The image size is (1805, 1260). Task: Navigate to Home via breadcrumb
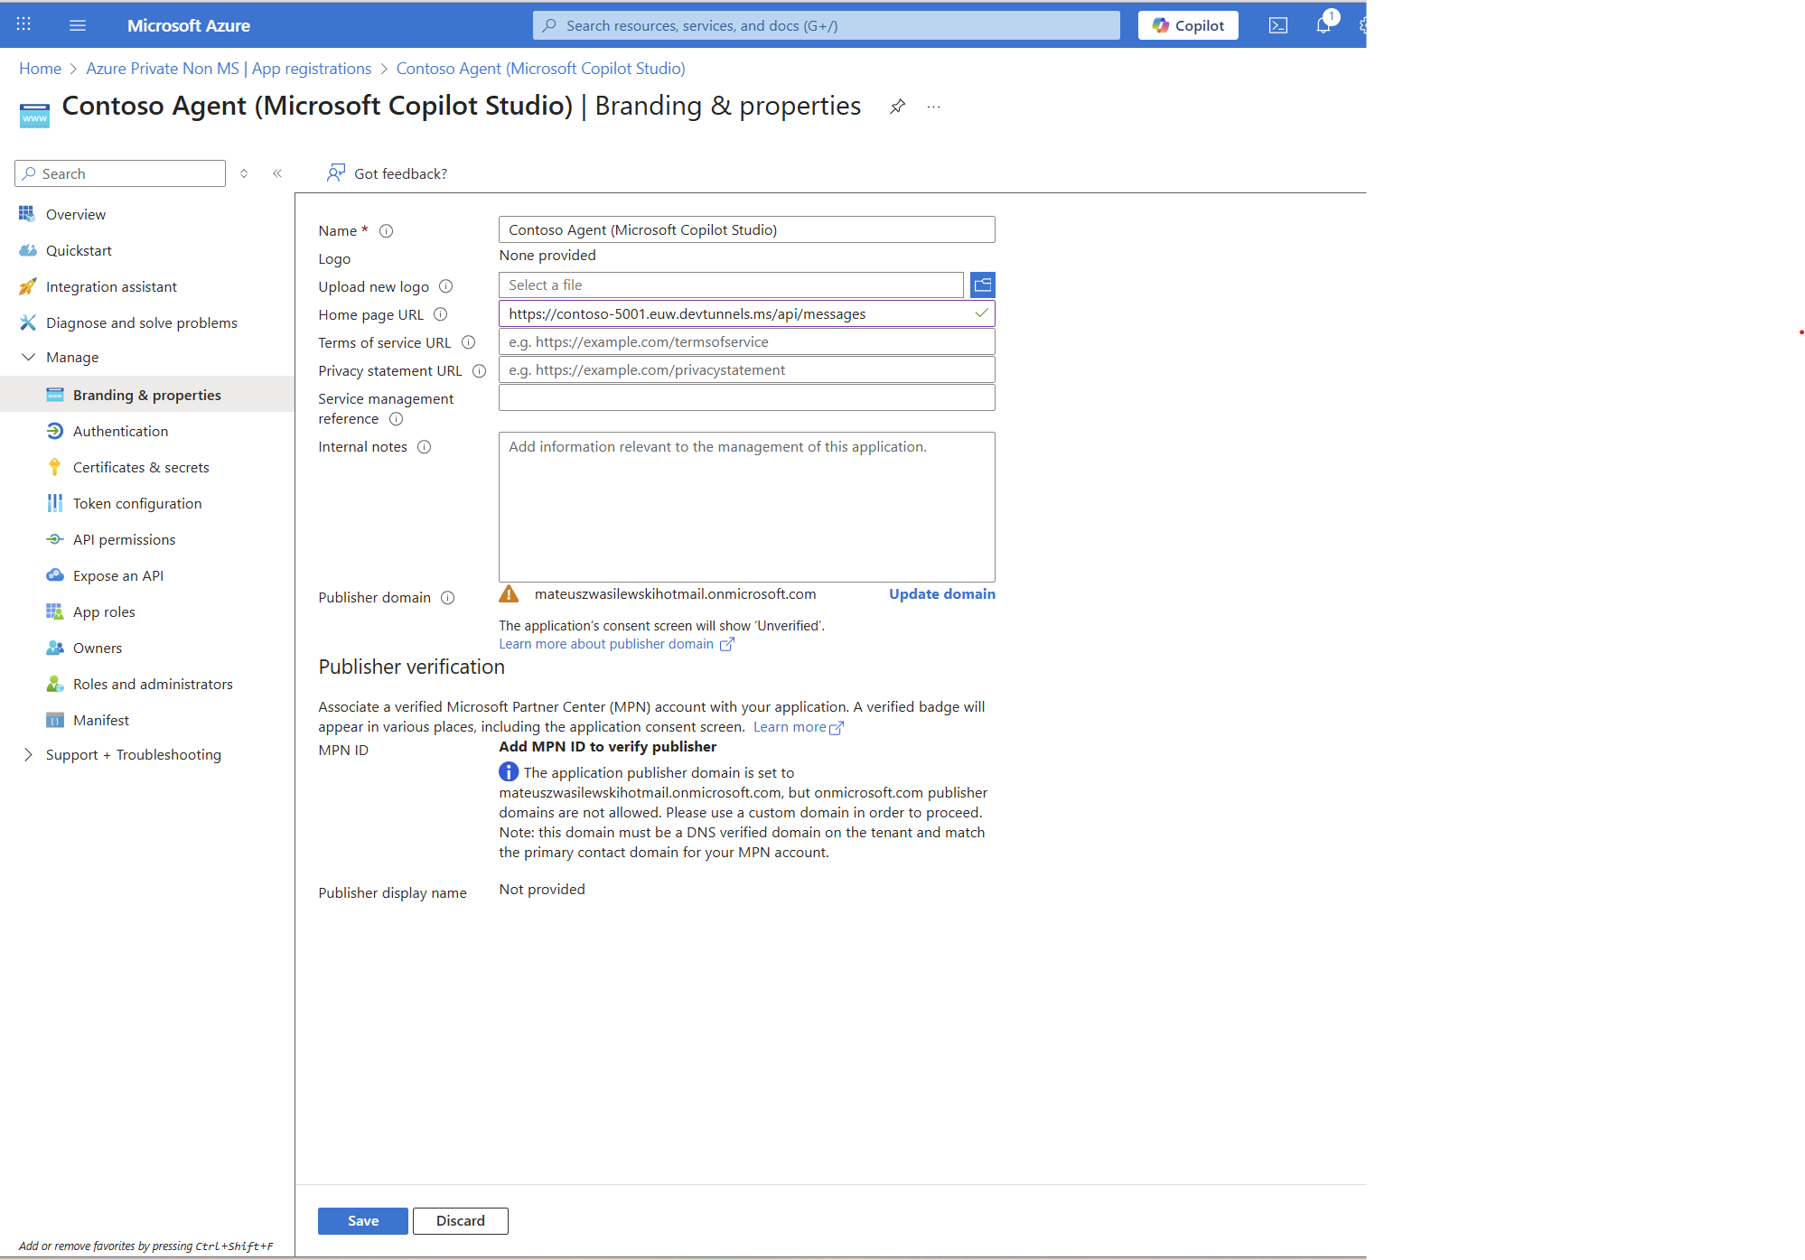coord(40,68)
